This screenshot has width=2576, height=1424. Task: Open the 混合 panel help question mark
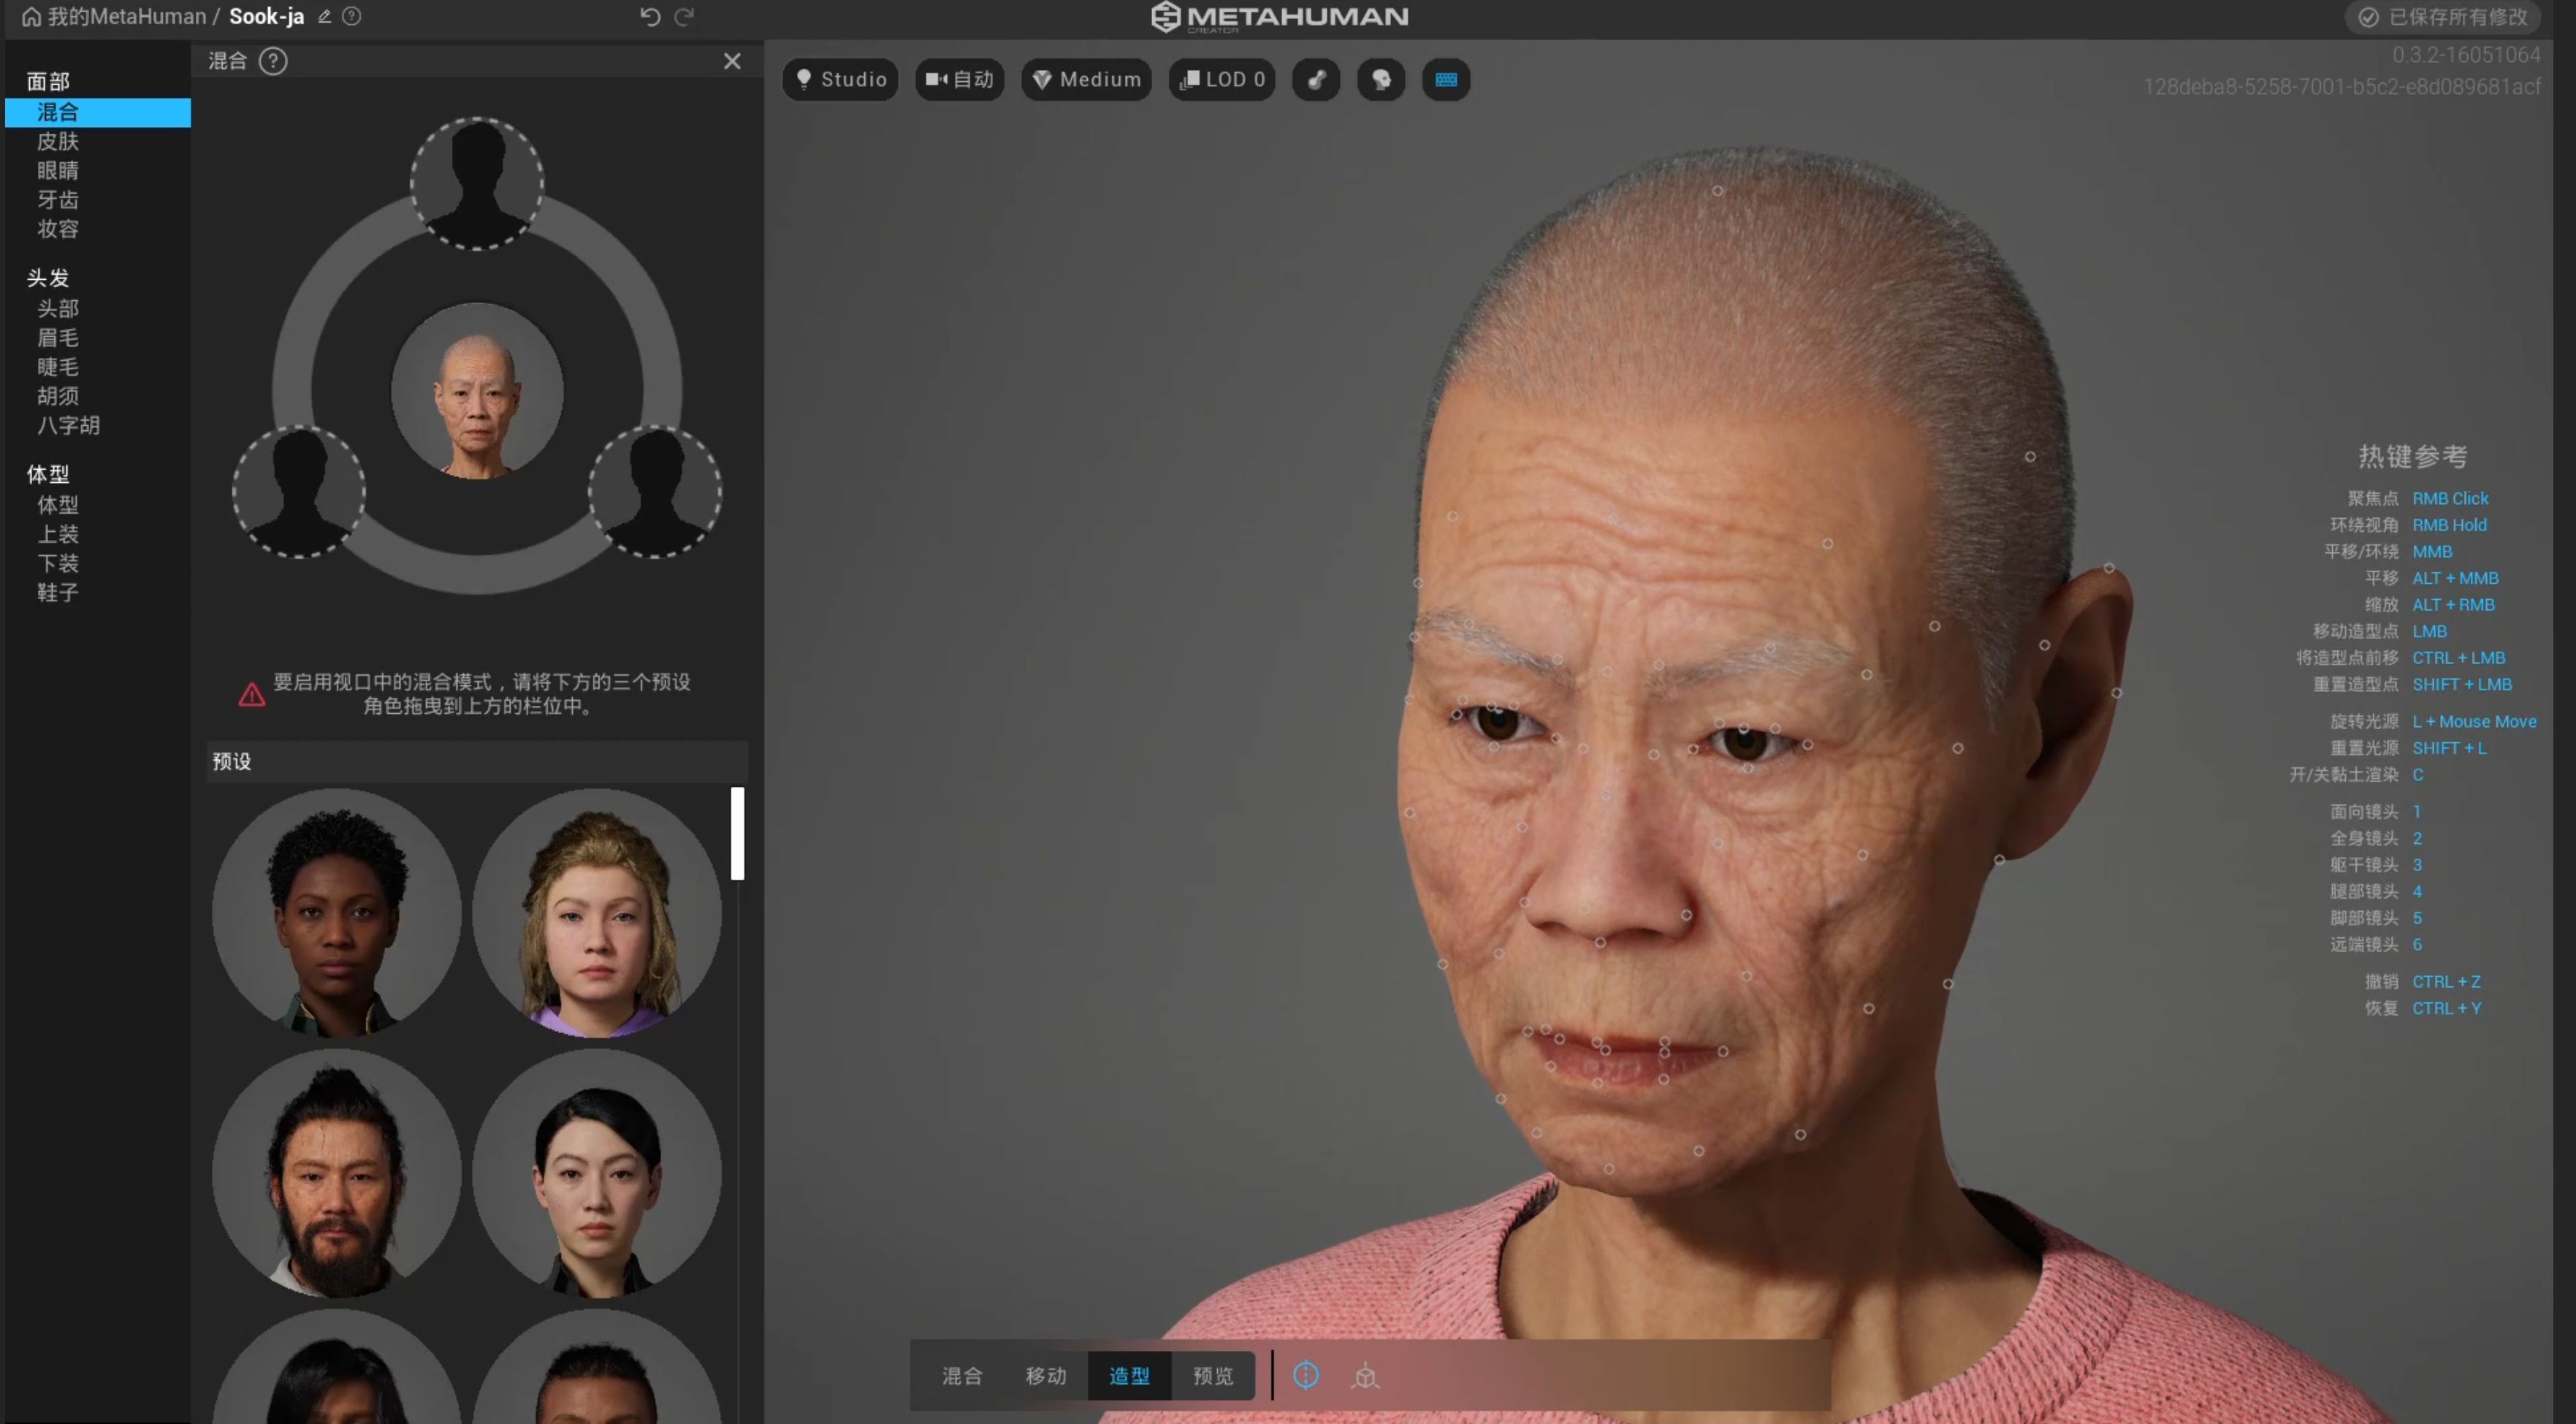point(273,61)
